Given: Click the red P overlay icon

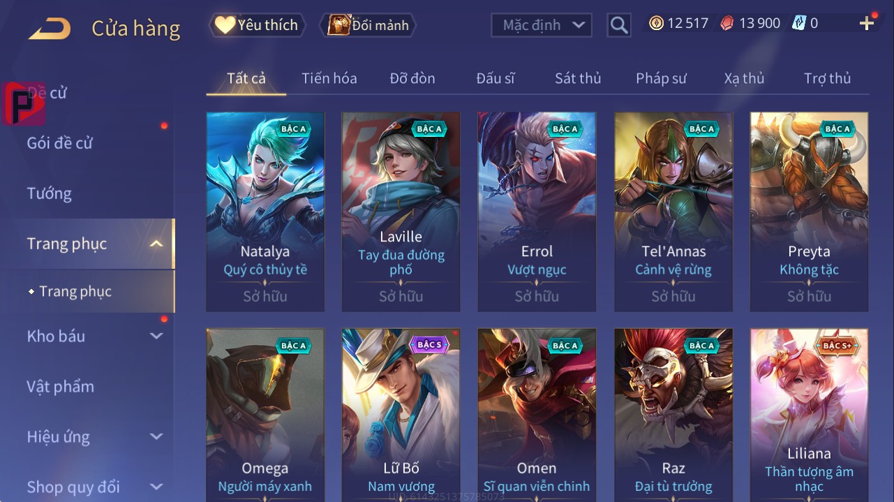Looking at the screenshot, I should tap(24, 104).
